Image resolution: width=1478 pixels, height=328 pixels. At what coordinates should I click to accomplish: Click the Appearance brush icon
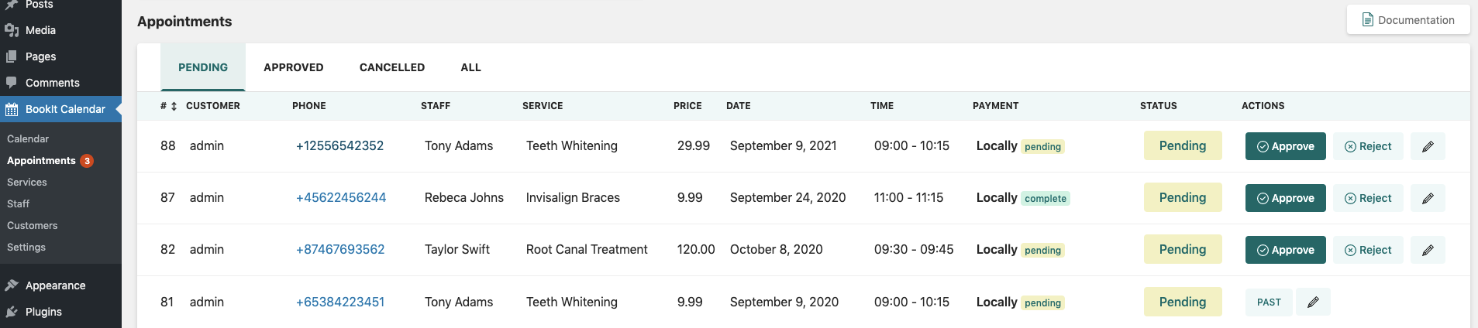[12, 285]
